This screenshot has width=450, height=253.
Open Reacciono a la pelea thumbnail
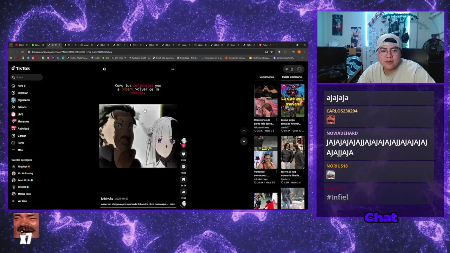265,100
